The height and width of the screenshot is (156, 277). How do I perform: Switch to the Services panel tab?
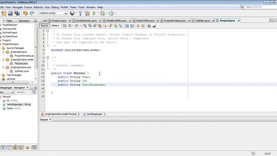point(24,21)
